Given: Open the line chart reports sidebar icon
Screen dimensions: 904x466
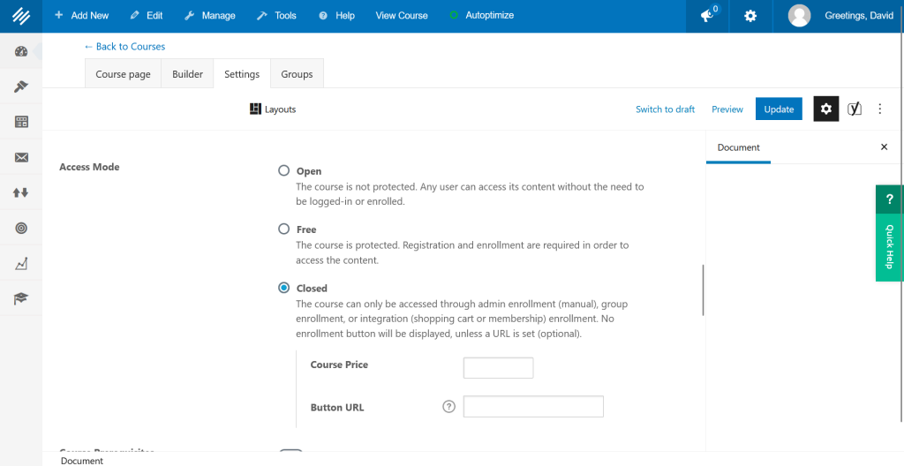Looking at the screenshot, I should 21,264.
